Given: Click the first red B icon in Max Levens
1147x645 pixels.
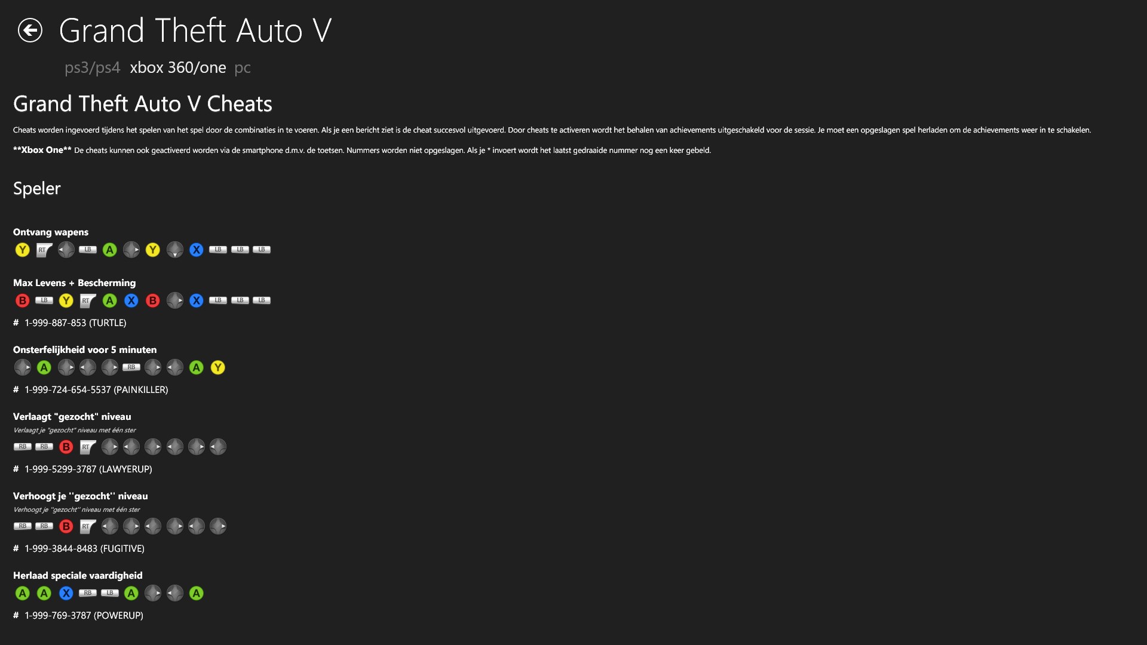Looking at the screenshot, I should tap(22, 300).
